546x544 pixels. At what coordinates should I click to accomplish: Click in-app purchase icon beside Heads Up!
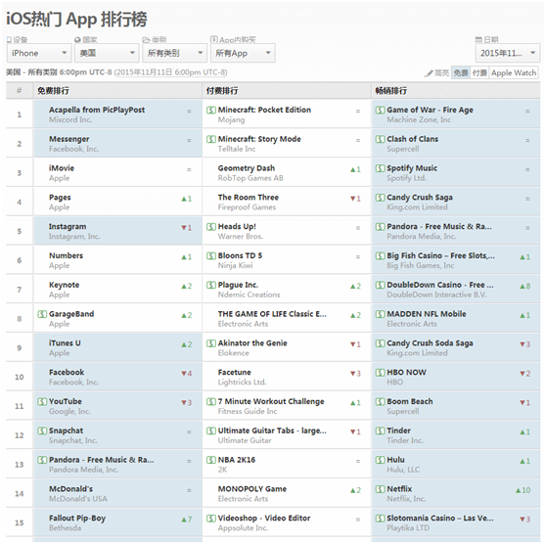click(x=211, y=226)
